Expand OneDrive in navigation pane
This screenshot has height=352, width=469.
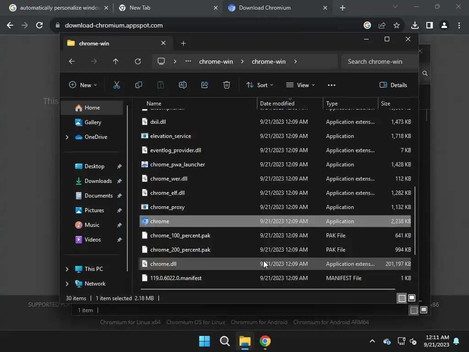[x=67, y=137]
